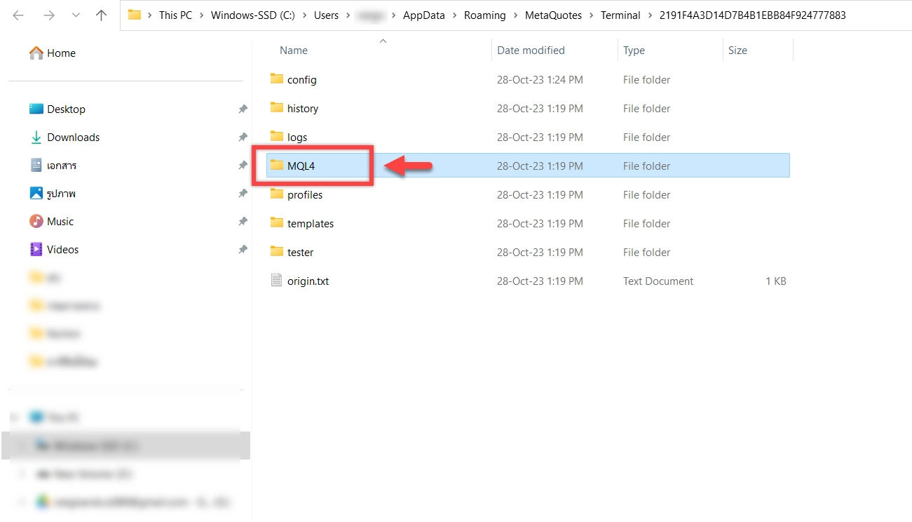Sort by Date modified column header
The height and width of the screenshot is (522, 912).
(531, 51)
